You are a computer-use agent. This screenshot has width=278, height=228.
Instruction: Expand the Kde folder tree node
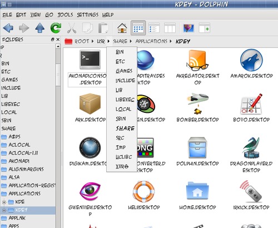click(x=4, y=202)
